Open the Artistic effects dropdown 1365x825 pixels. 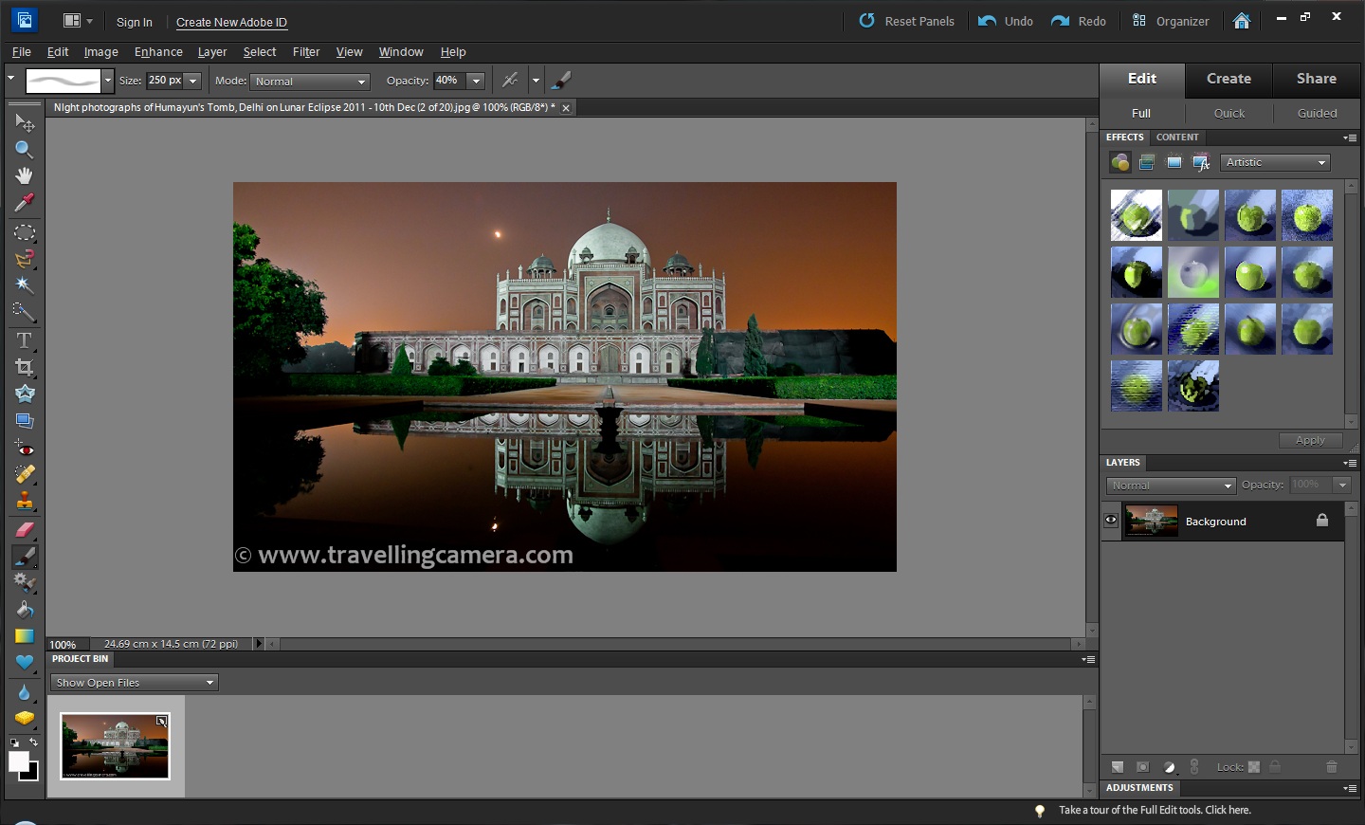(1274, 162)
